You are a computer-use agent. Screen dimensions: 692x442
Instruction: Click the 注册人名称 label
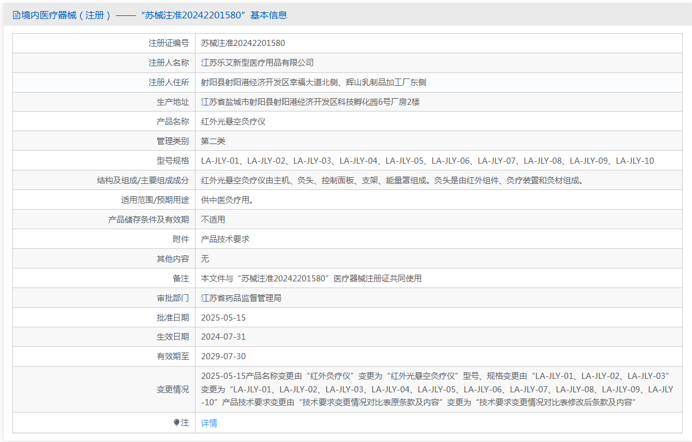169,63
